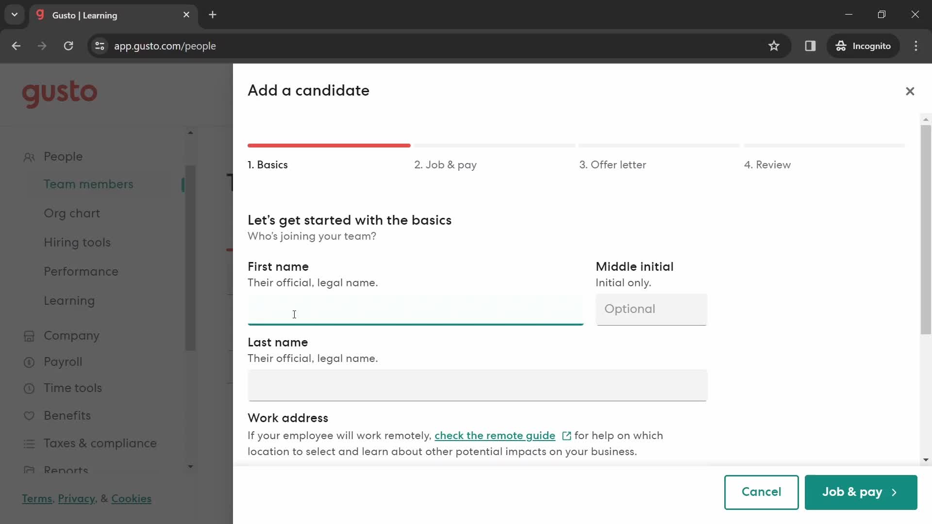Select the Org chart navigation icon
Image resolution: width=932 pixels, height=524 pixels.
click(72, 213)
